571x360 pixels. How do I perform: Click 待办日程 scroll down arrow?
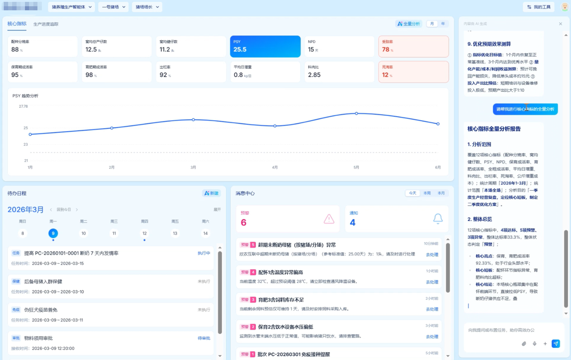click(220, 356)
